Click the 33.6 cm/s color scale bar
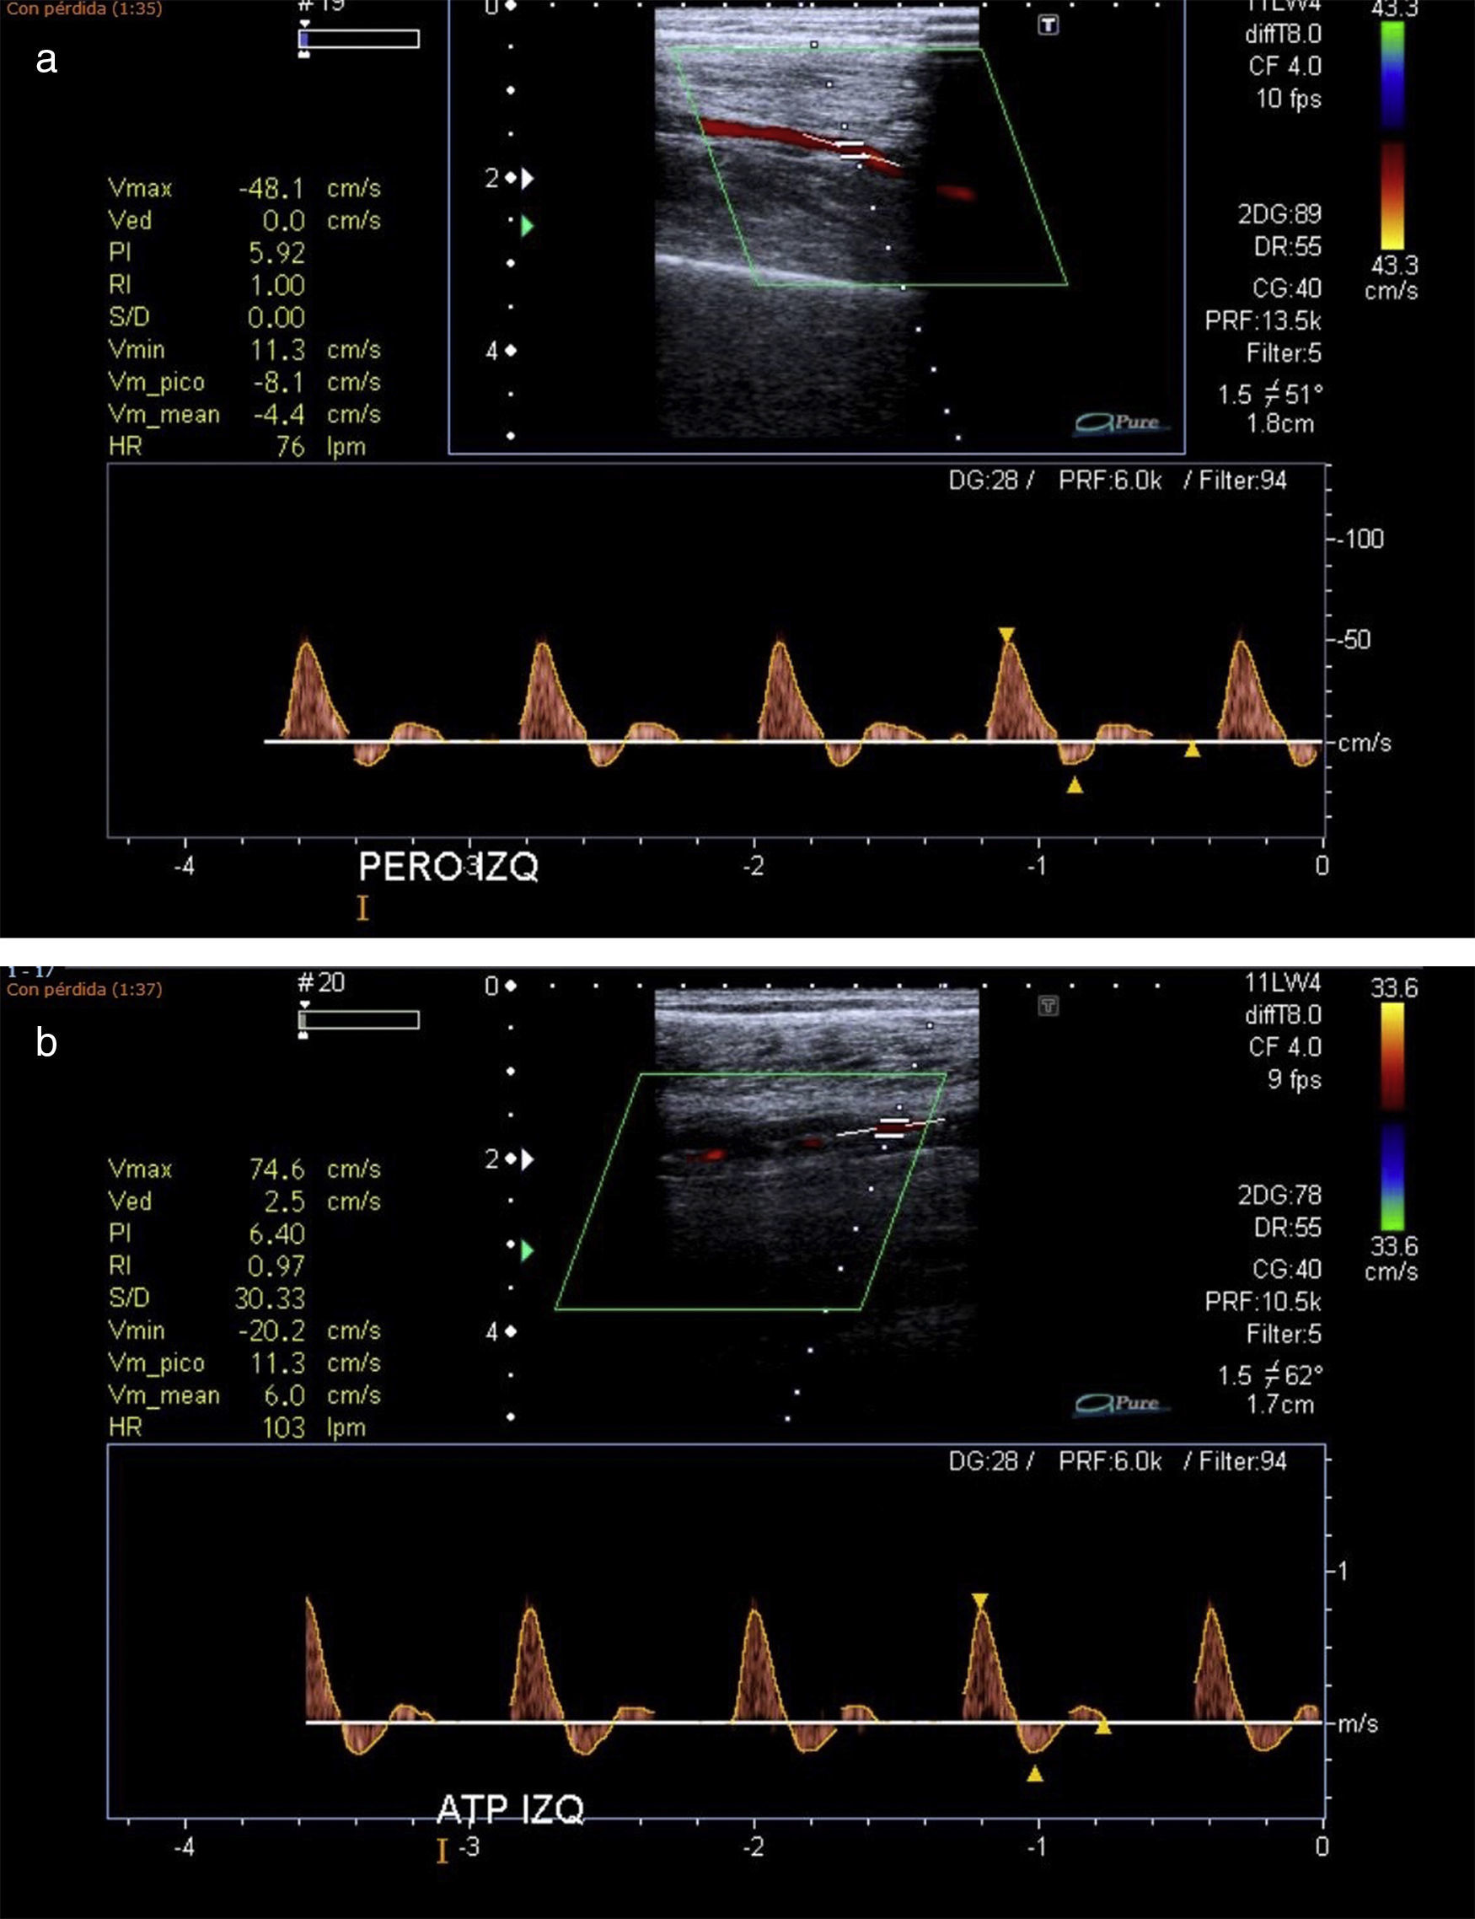The image size is (1475, 1919). [1392, 1116]
